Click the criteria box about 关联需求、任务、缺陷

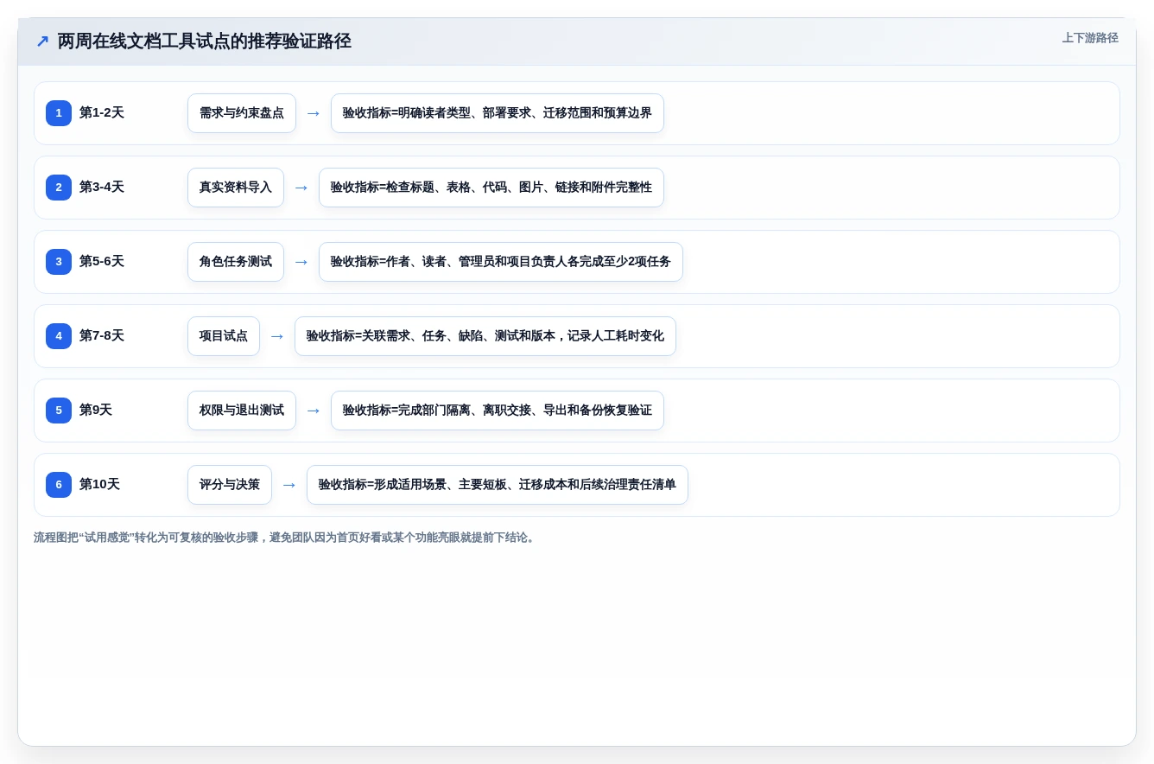[485, 336]
